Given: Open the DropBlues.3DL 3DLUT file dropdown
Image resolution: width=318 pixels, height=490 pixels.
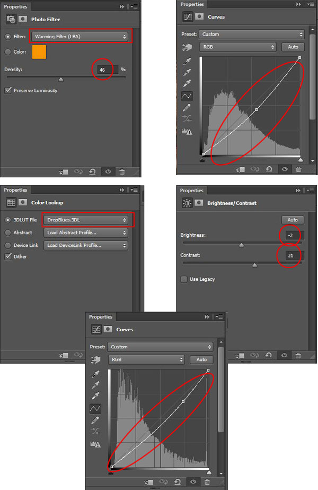Looking at the screenshot, I should click(x=86, y=220).
